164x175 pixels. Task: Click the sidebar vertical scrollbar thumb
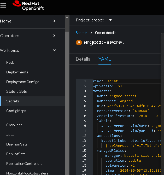click(67, 103)
